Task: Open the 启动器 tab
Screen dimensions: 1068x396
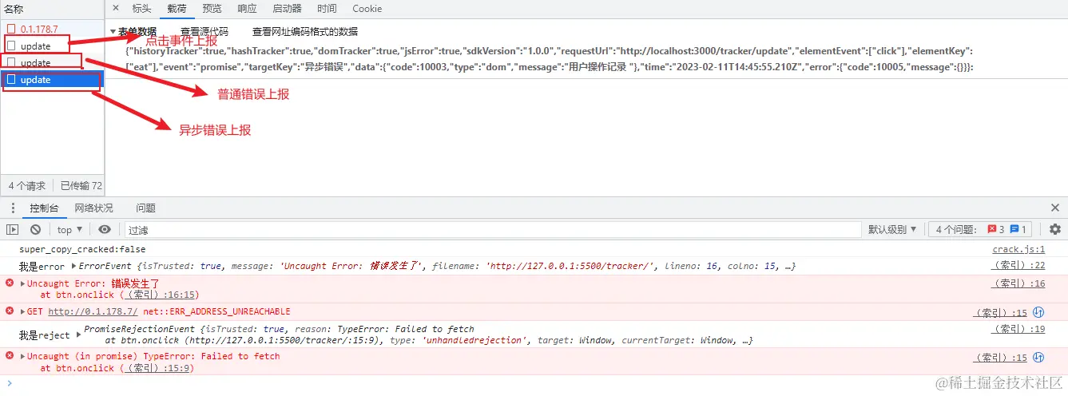Action: tap(287, 9)
